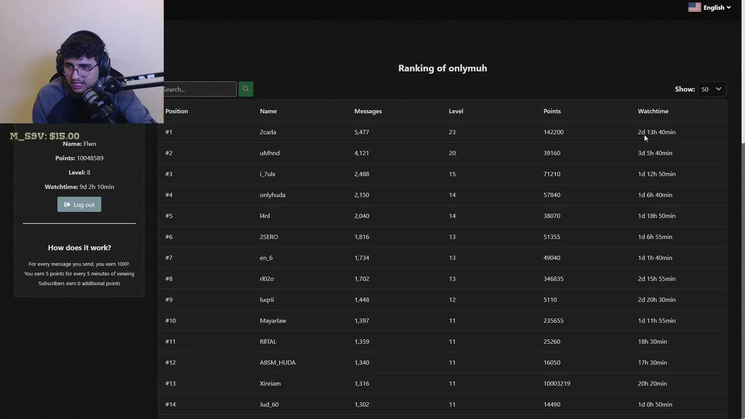Click the Mayarlaw row name
This screenshot has height=419, width=745.
[273, 321]
